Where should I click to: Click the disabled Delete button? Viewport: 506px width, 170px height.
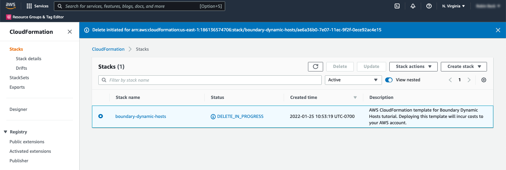[340, 67]
